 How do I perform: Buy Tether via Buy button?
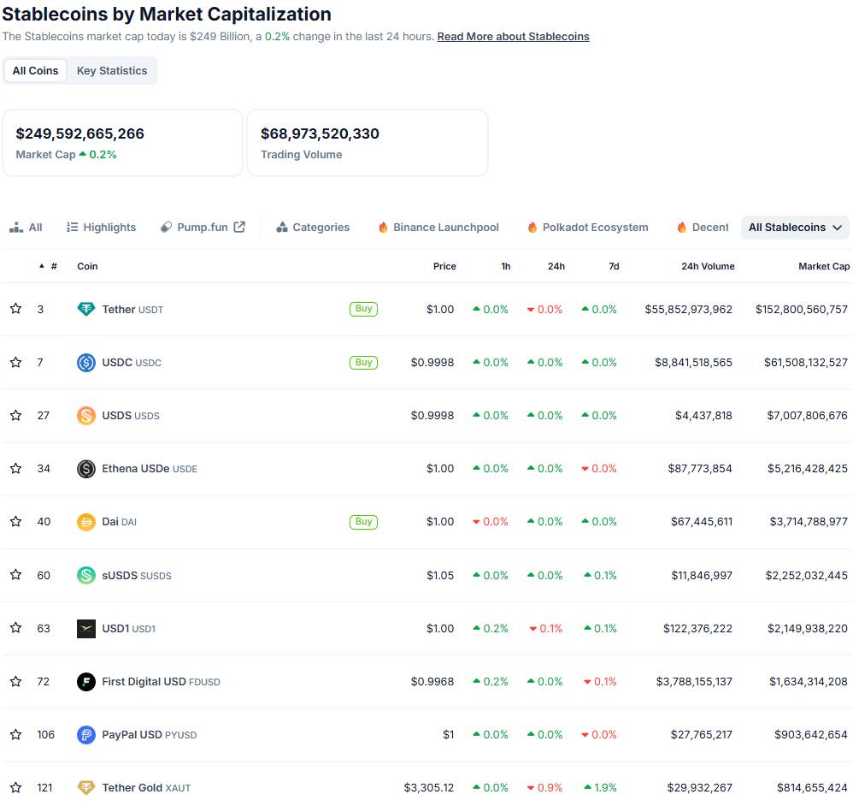click(x=363, y=309)
